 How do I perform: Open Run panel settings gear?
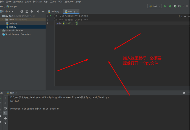pos(184,93)
